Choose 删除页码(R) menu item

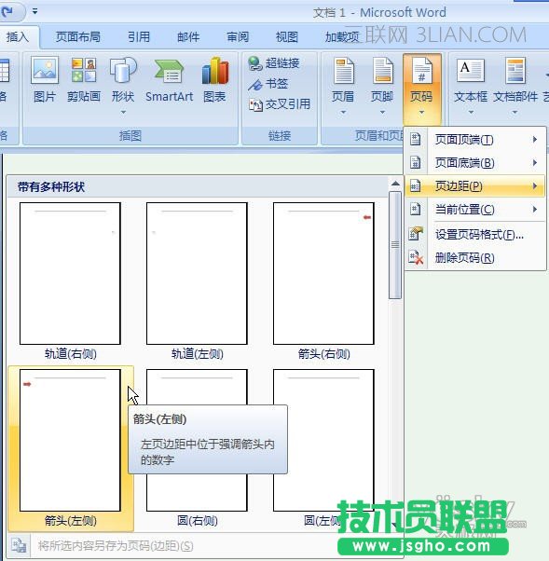point(475,258)
